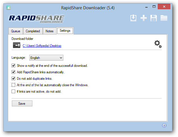Open the info icon at bottom right
This screenshot has height=137, width=178.
[164, 125]
